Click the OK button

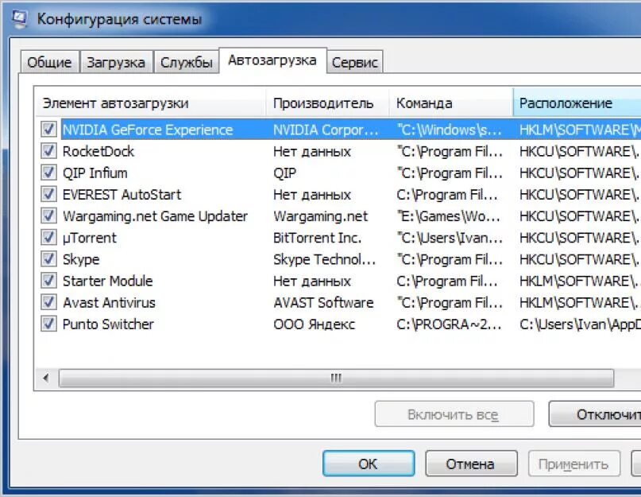click(x=369, y=464)
